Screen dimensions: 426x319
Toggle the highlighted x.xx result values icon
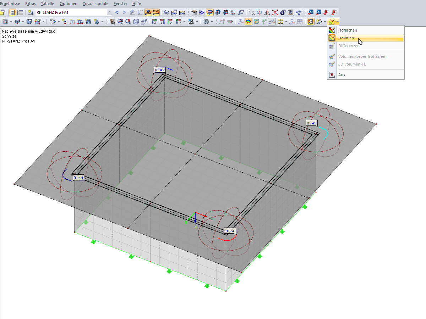[x=156, y=12]
